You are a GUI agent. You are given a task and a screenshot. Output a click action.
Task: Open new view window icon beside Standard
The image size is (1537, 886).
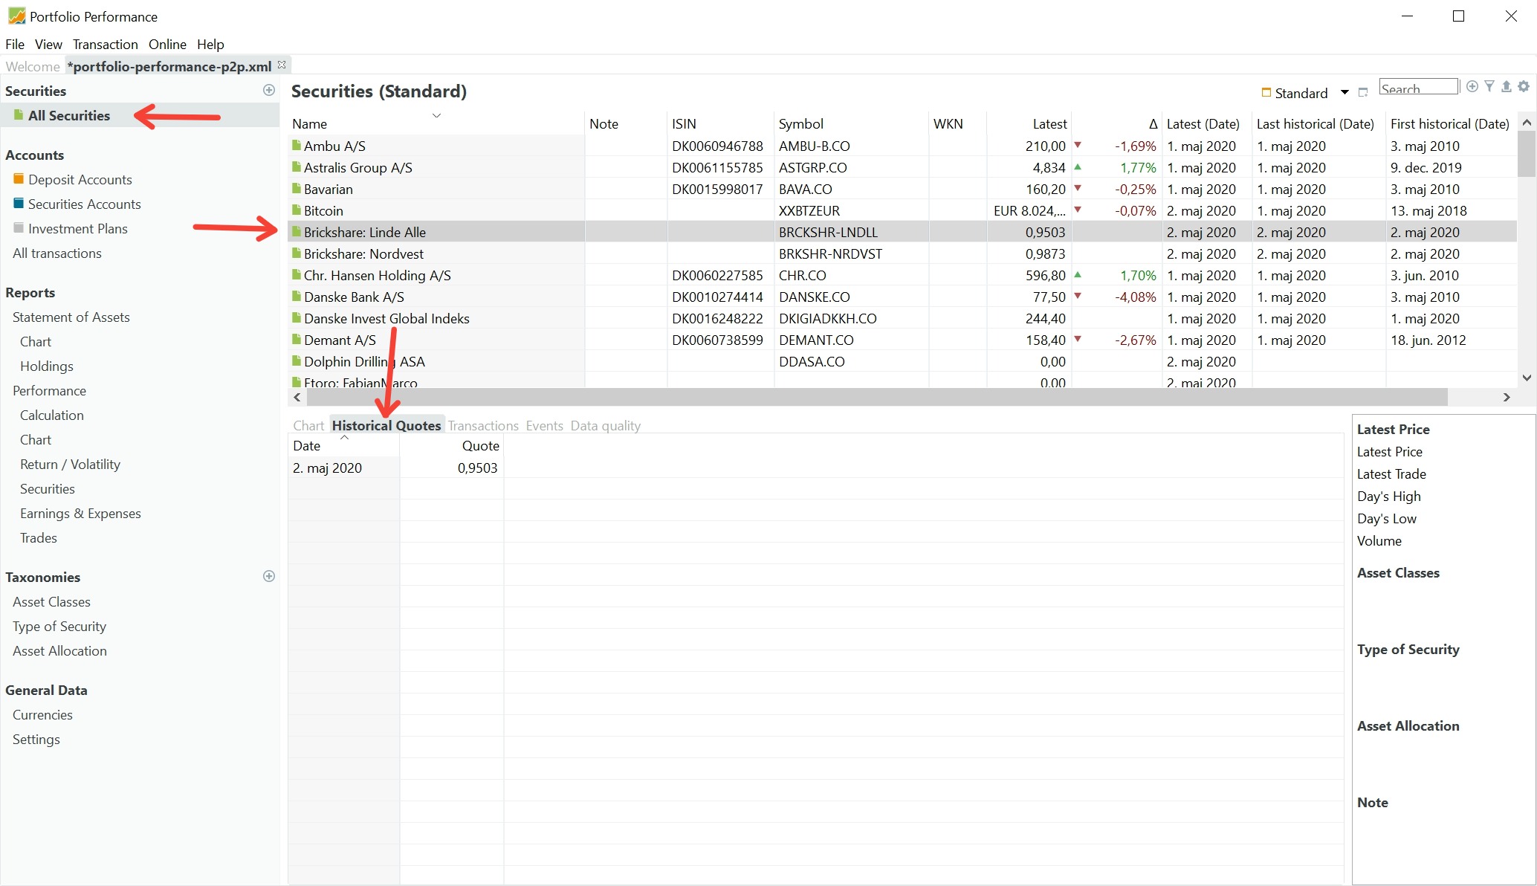tap(1362, 93)
